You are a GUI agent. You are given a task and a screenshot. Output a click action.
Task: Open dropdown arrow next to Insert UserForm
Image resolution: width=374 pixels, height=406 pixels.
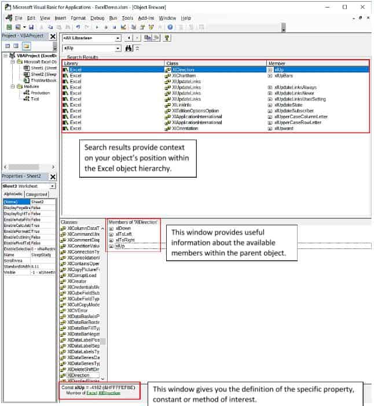(24, 27)
